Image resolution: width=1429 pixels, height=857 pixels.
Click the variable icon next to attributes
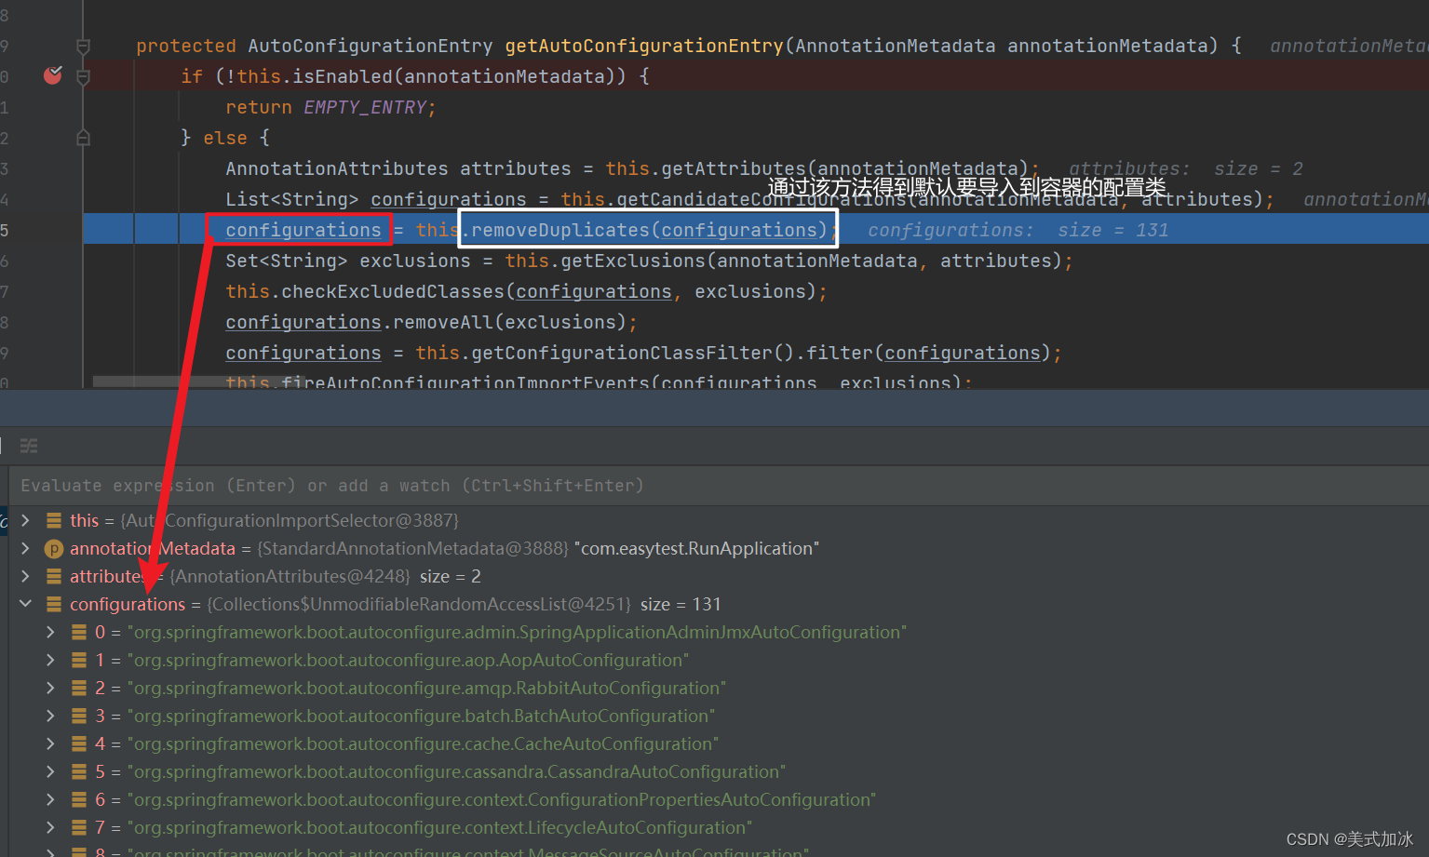pyautogui.click(x=53, y=576)
